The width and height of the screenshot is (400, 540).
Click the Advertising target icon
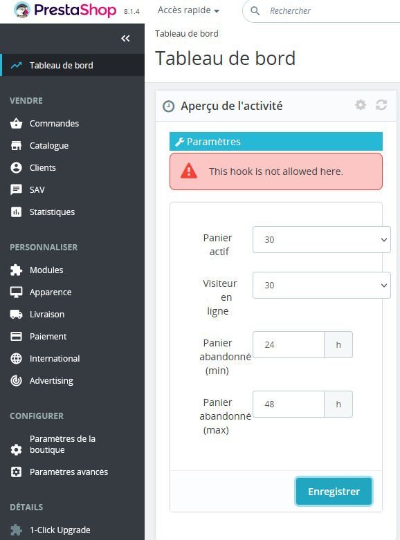click(16, 380)
